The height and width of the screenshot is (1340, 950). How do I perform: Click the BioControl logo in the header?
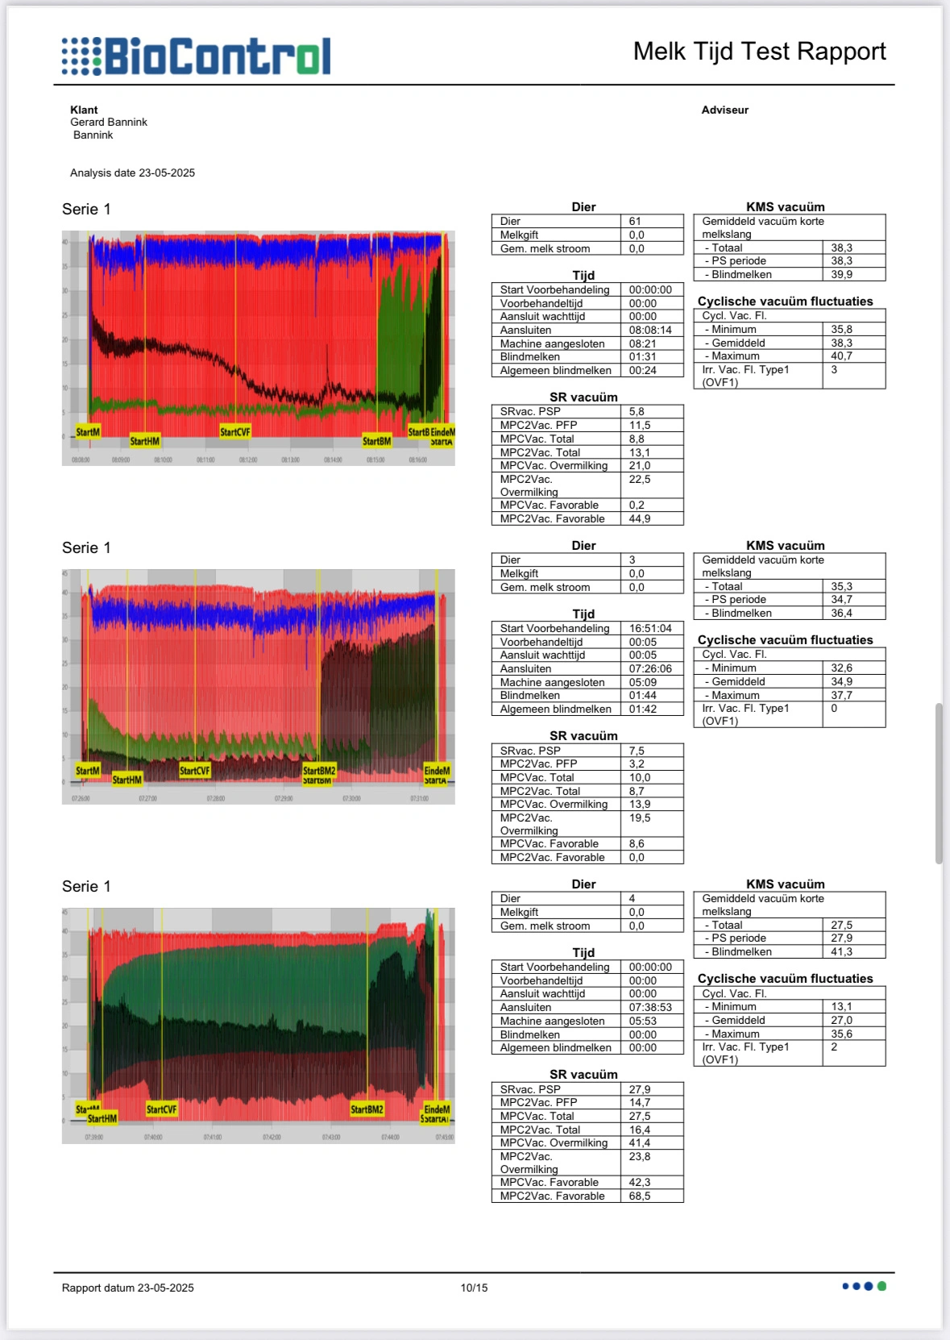[196, 56]
